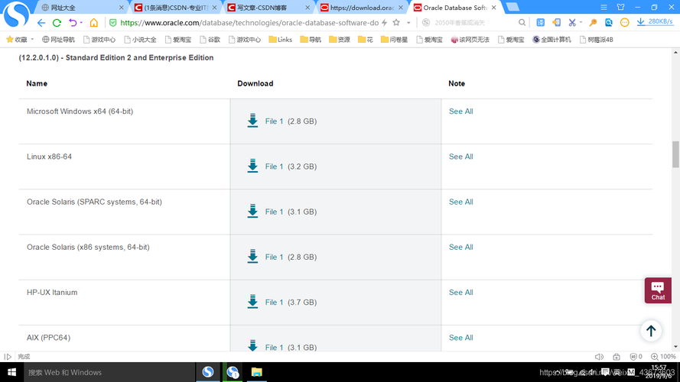Click File 1 link for Oracle Solaris x86
Viewport: 680px width, 382px height.
click(x=274, y=257)
